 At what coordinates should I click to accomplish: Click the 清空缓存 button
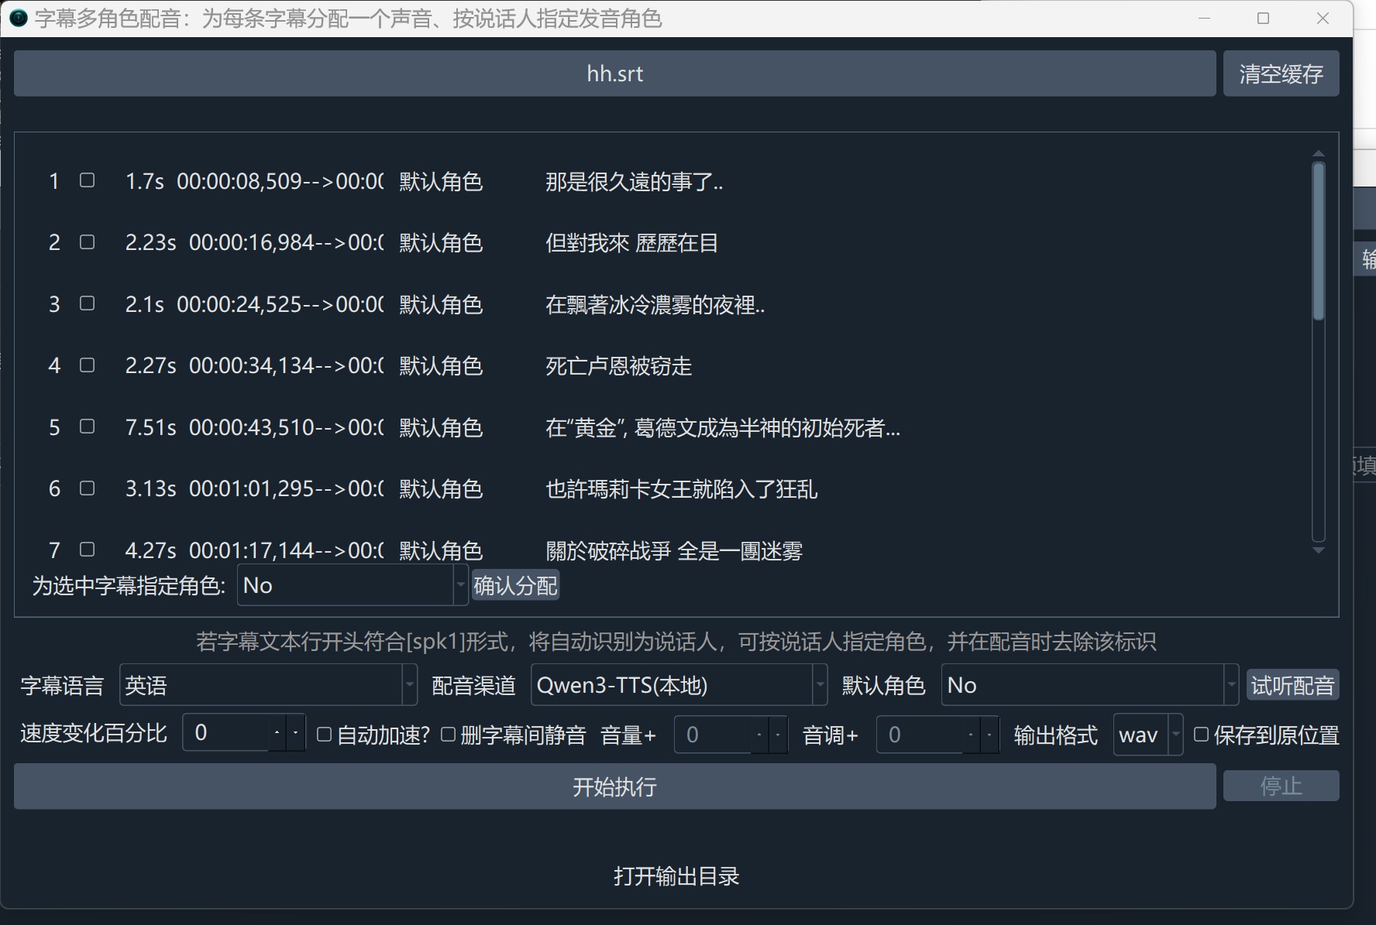coord(1281,74)
